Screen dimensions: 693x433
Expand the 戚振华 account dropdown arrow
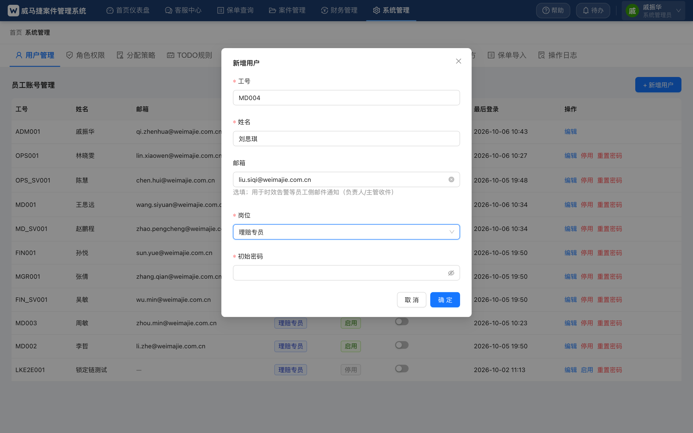679,11
